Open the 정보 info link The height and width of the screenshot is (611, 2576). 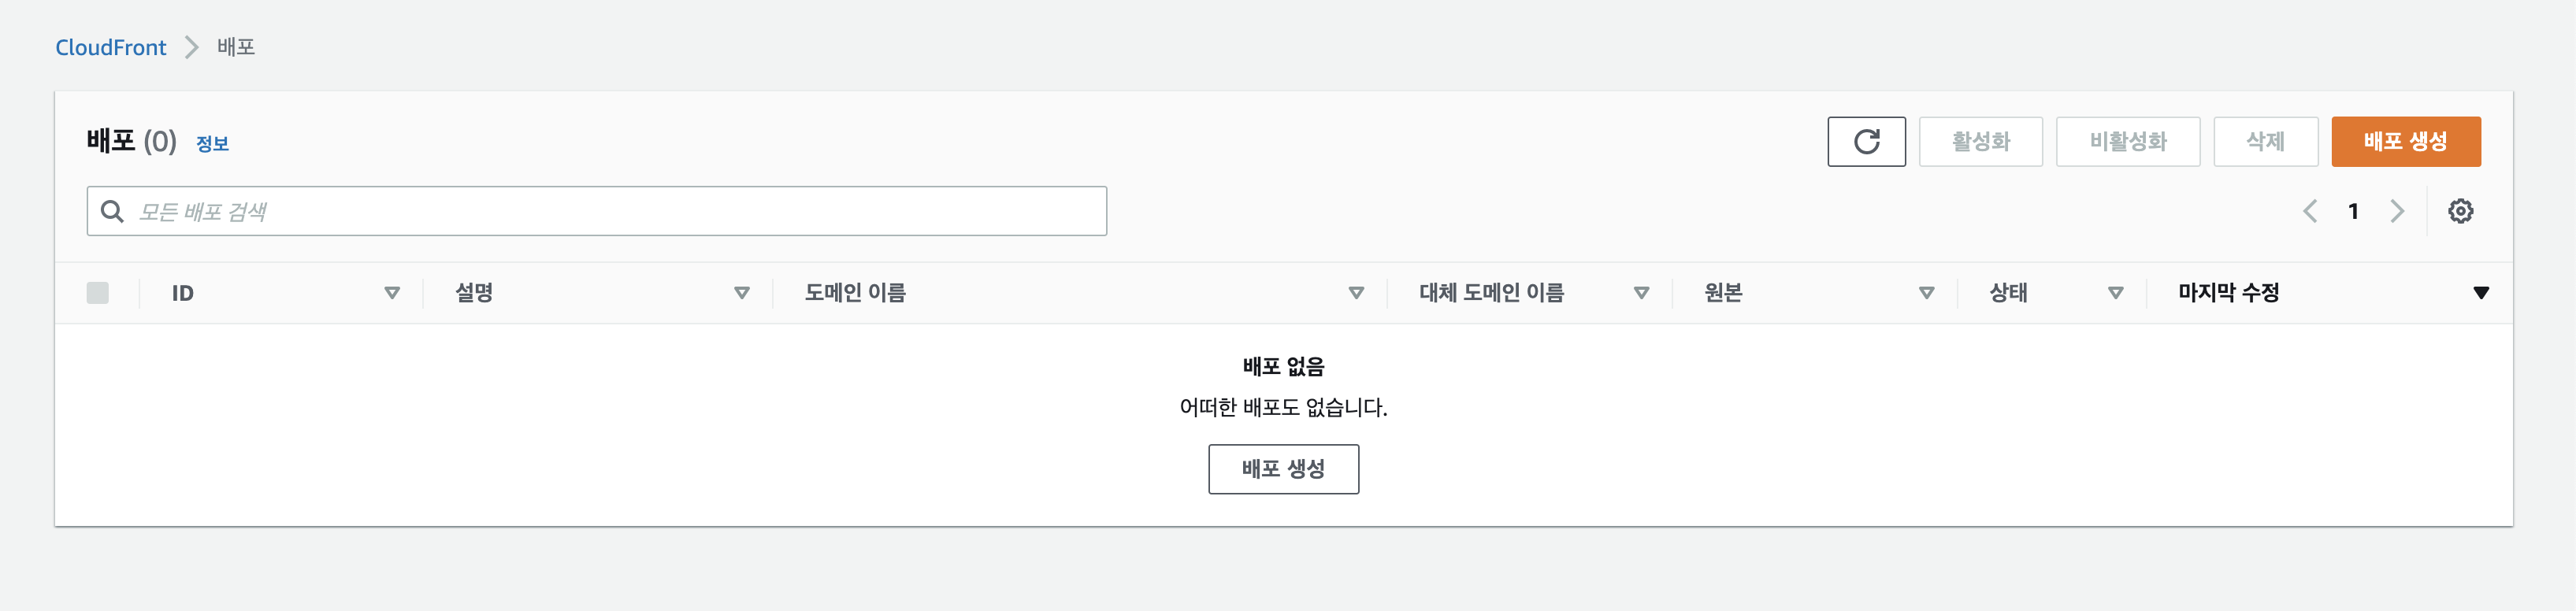click(x=212, y=143)
